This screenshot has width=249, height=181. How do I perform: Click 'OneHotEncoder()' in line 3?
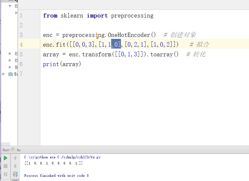132,35
